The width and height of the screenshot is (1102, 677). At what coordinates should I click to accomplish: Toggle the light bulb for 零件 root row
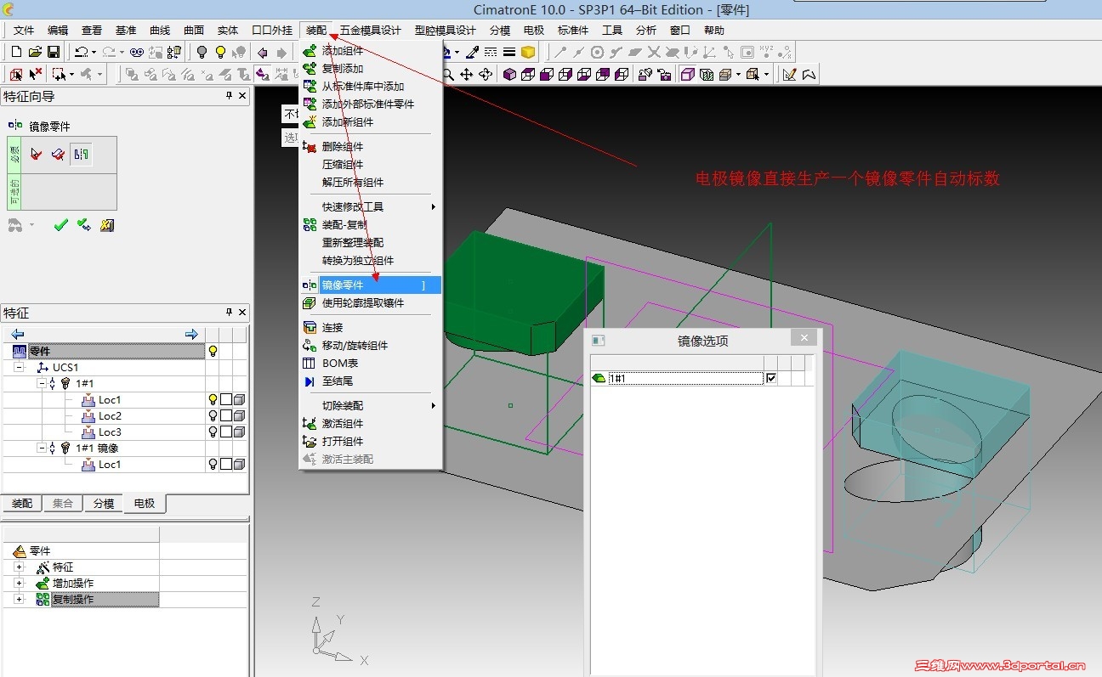(x=213, y=351)
